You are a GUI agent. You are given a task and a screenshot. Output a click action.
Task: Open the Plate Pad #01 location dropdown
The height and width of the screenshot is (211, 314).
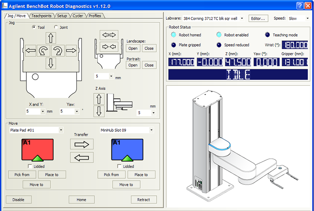pyautogui.click(x=61, y=130)
